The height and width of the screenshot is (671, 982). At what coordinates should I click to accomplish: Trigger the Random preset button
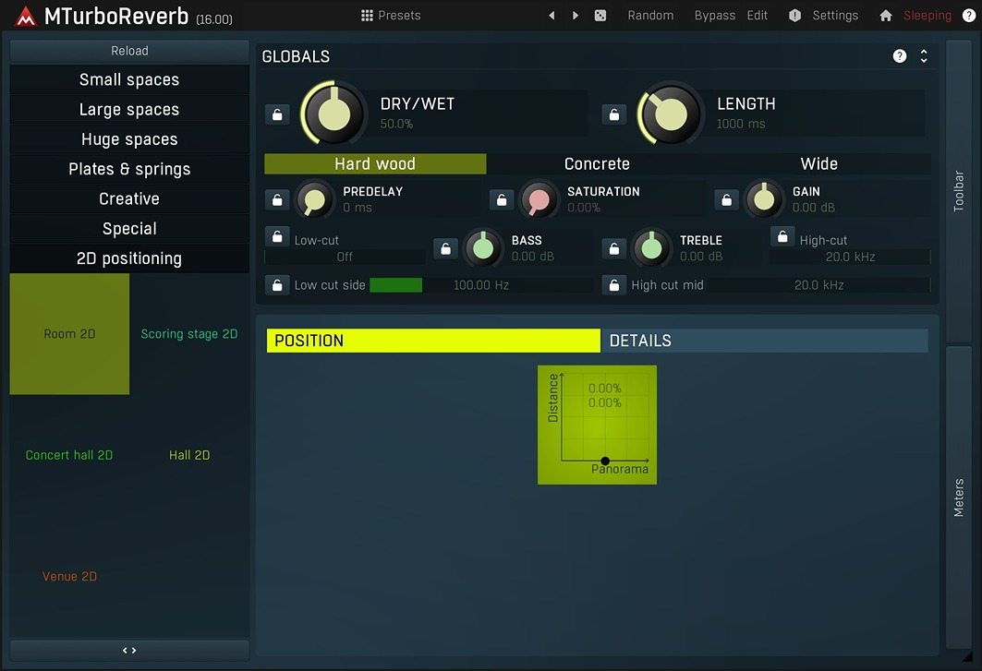tap(650, 15)
